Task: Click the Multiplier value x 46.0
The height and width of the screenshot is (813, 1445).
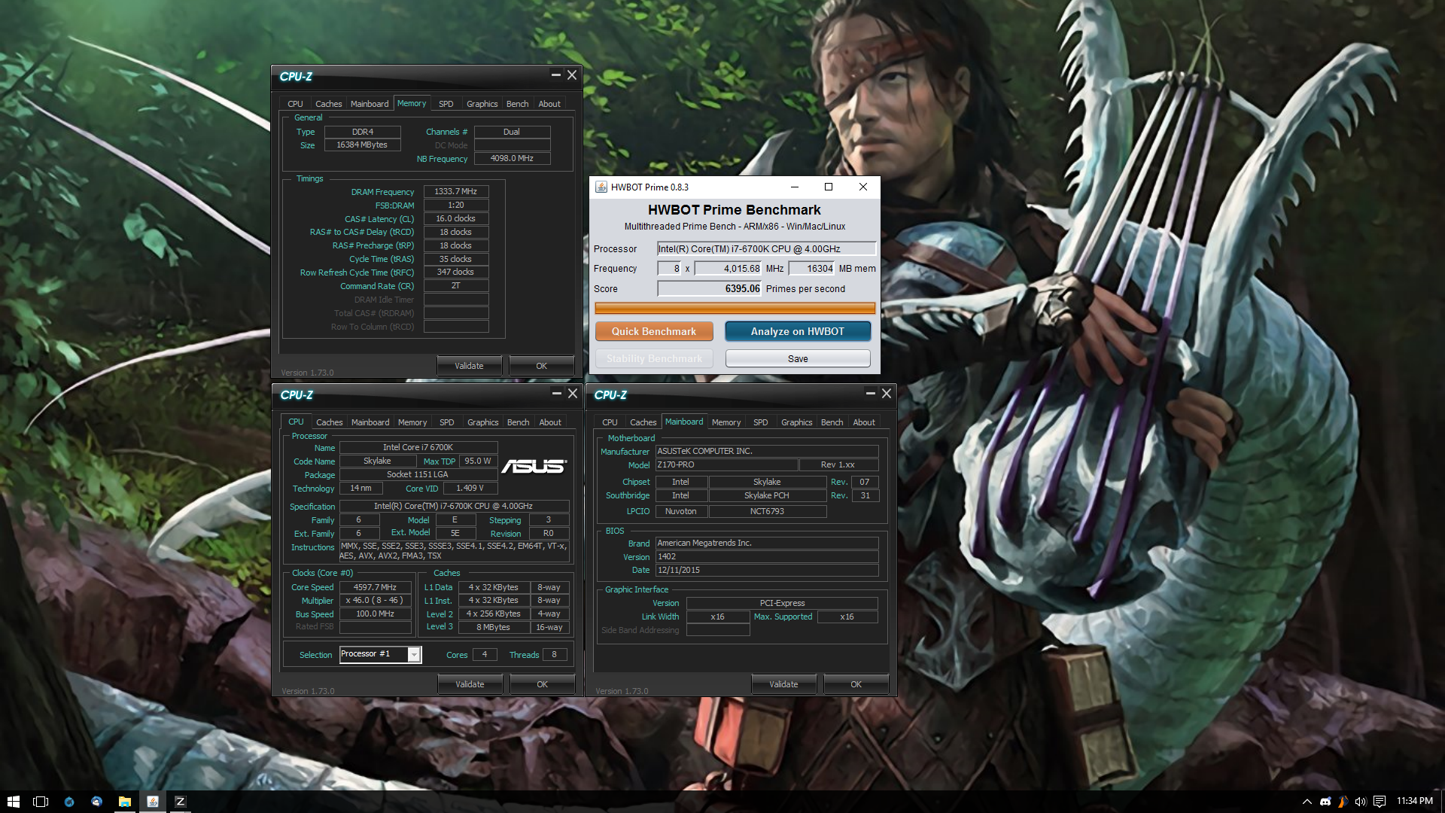Action: coord(375,601)
